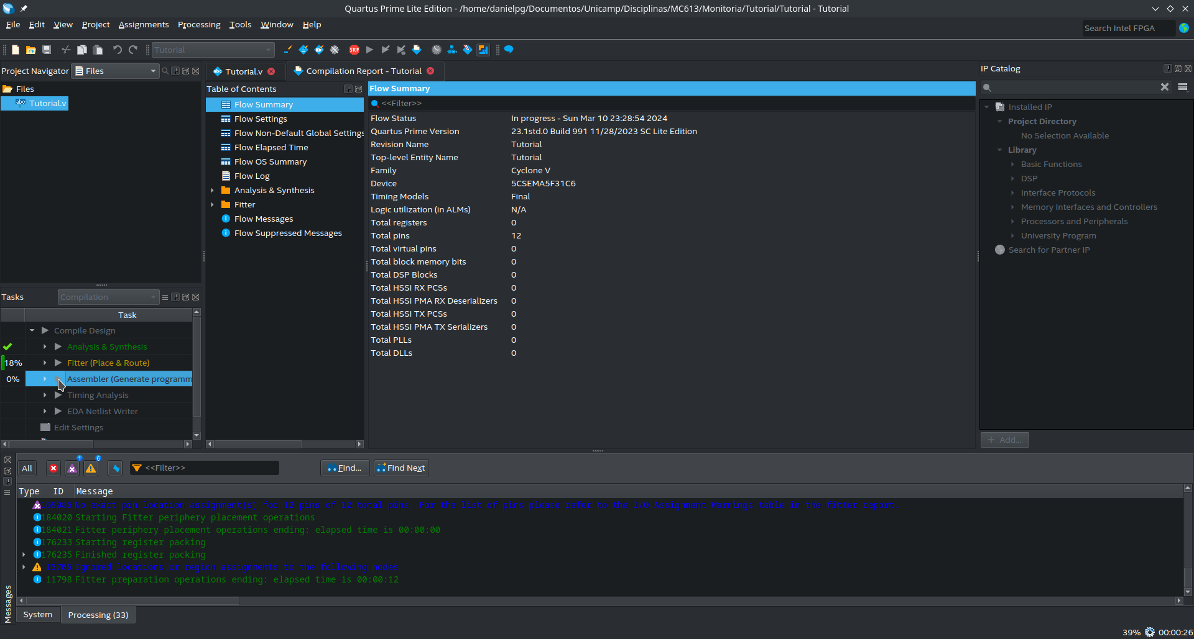Click the Redo arrow icon

coord(133,50)
